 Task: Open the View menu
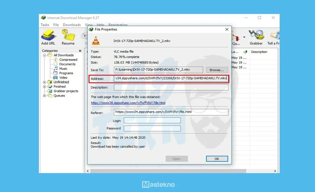(89, 25)
